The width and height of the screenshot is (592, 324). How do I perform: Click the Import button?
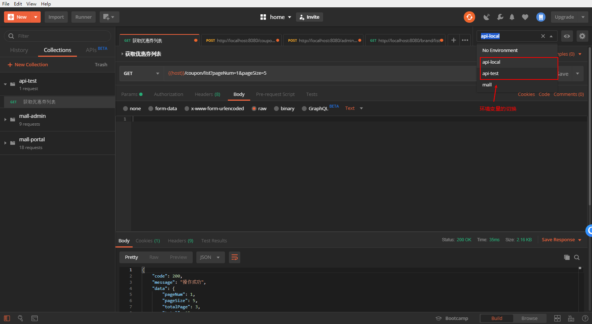point(56,17)
